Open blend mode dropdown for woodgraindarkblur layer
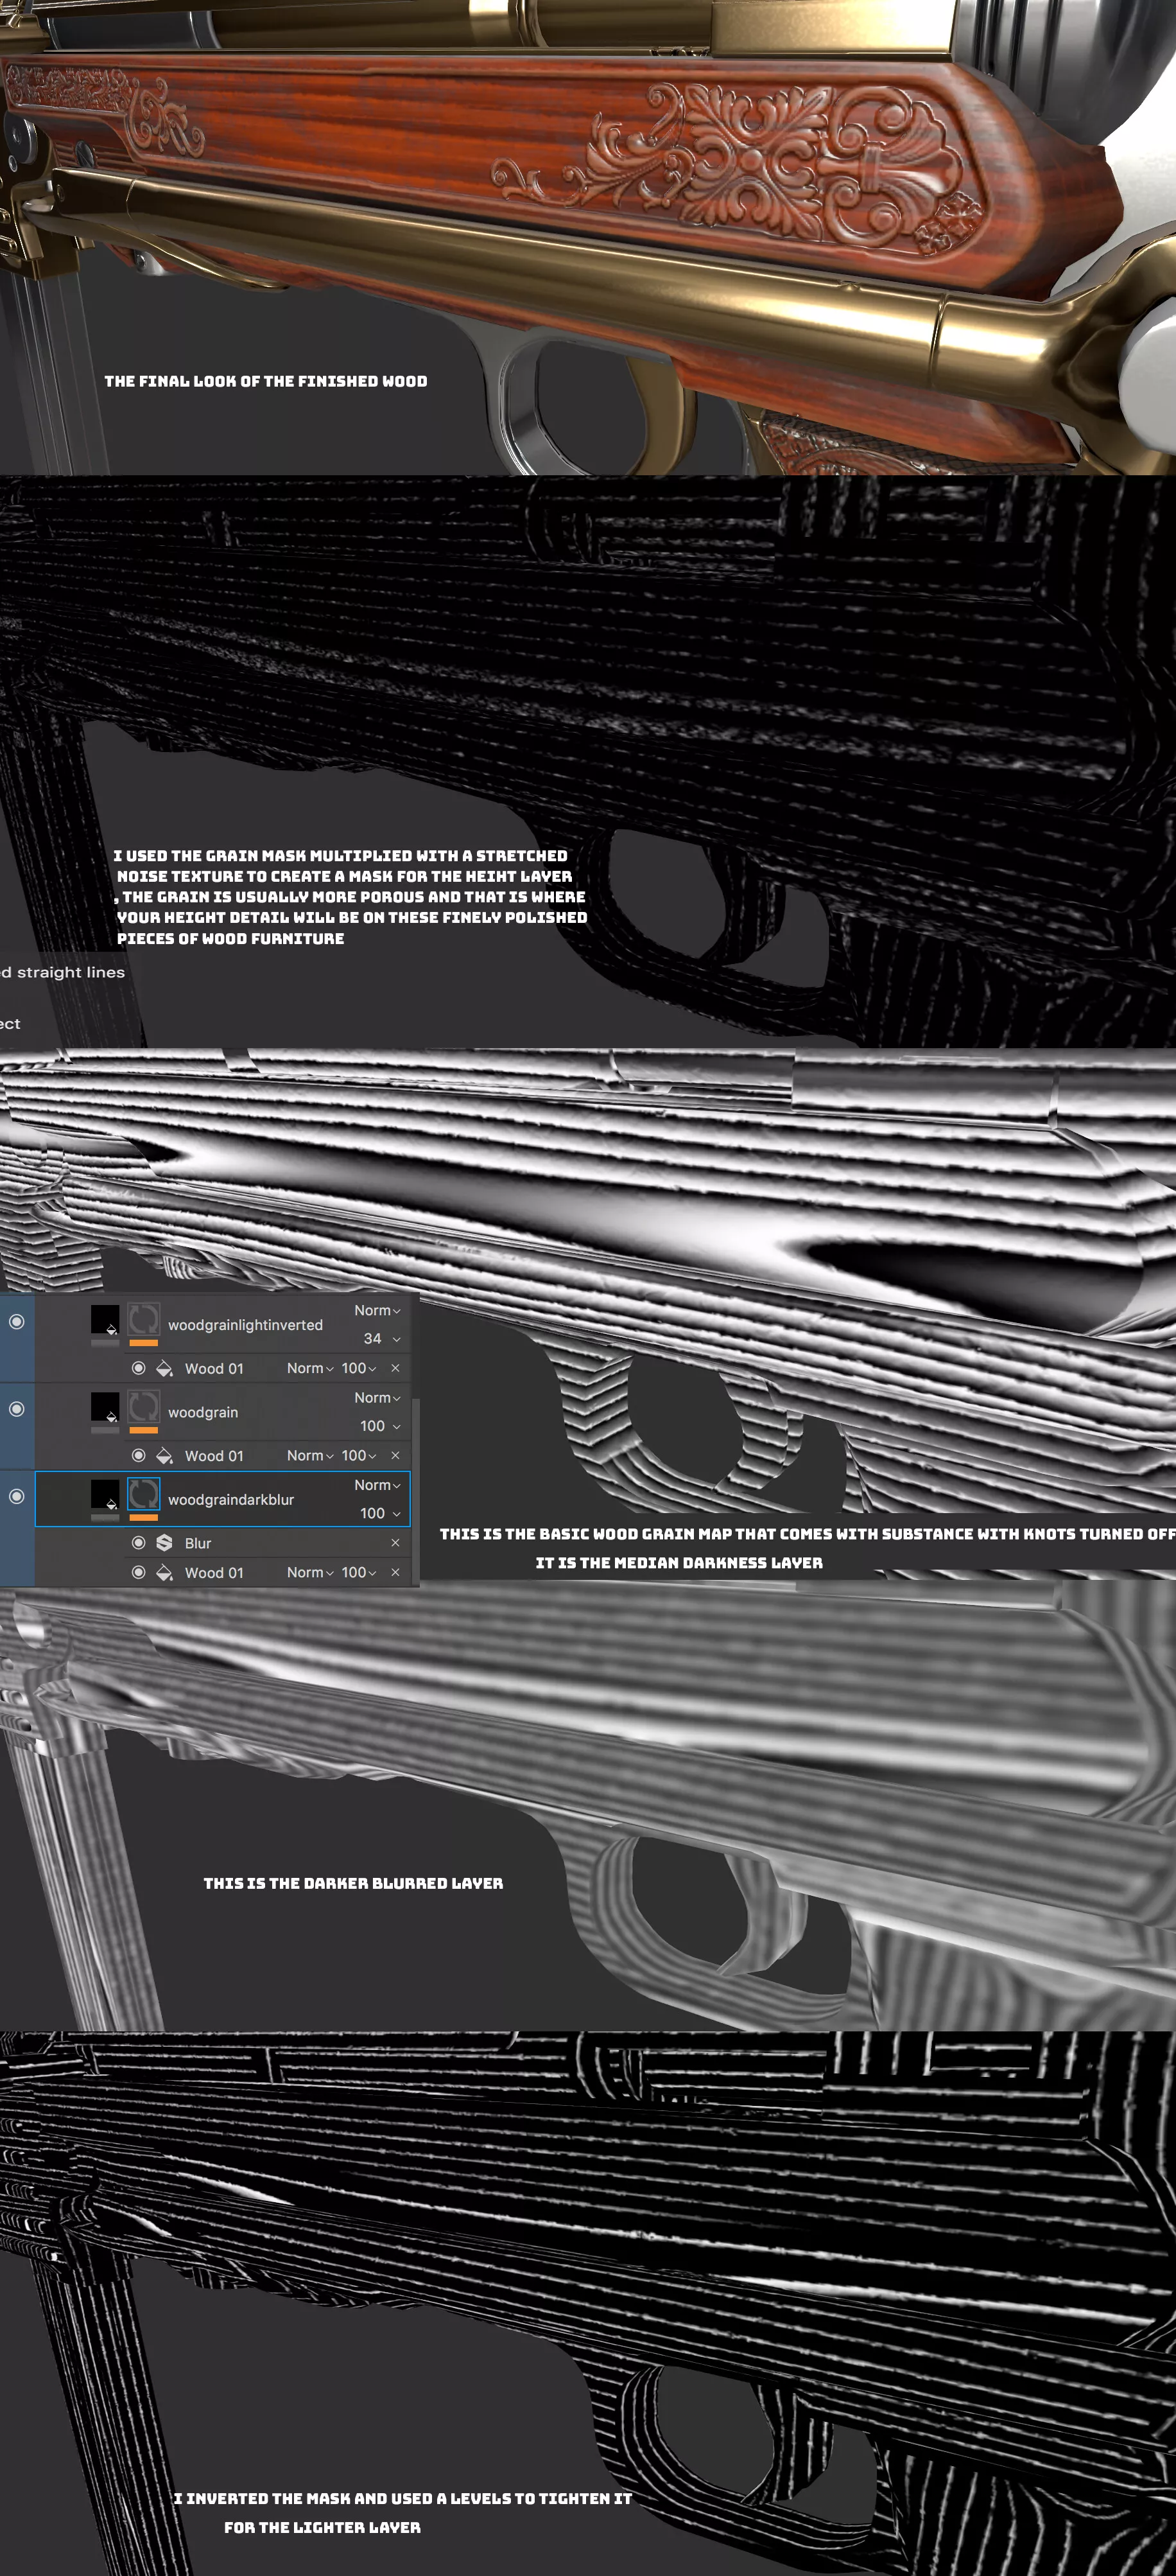The image size is (1176, 2576). pyautogui.click(x=377, y=1485)
